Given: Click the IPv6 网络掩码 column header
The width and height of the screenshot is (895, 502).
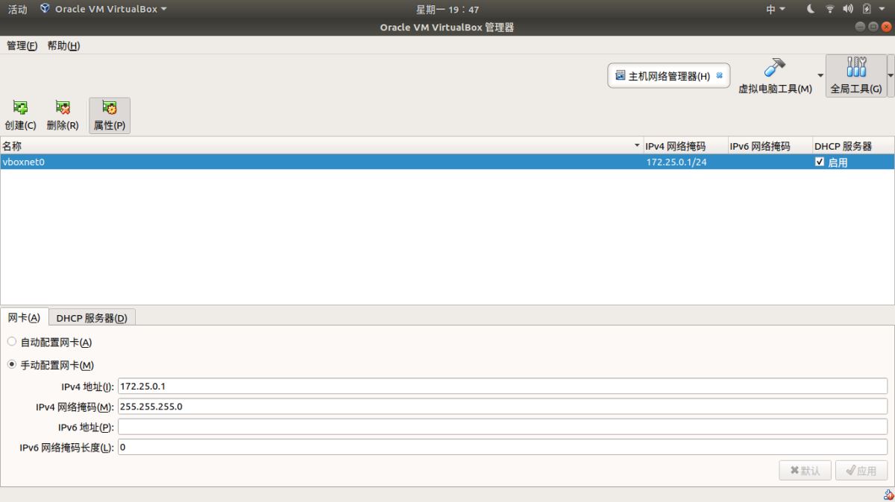Looking at the screenshot, I should pos(769,146).
